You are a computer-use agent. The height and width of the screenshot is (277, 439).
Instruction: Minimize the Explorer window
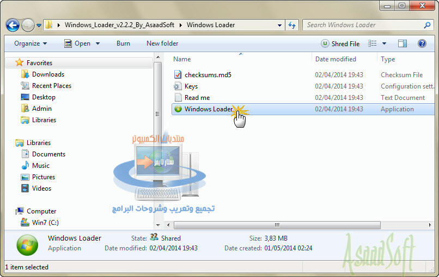(x=387, y=5)
